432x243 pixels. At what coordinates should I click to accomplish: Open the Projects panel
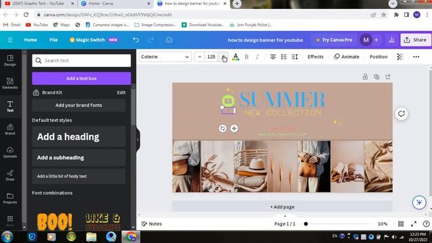coord(10,198)
